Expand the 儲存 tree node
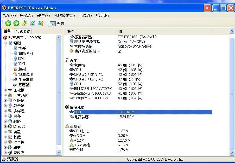 pos(5,116)
